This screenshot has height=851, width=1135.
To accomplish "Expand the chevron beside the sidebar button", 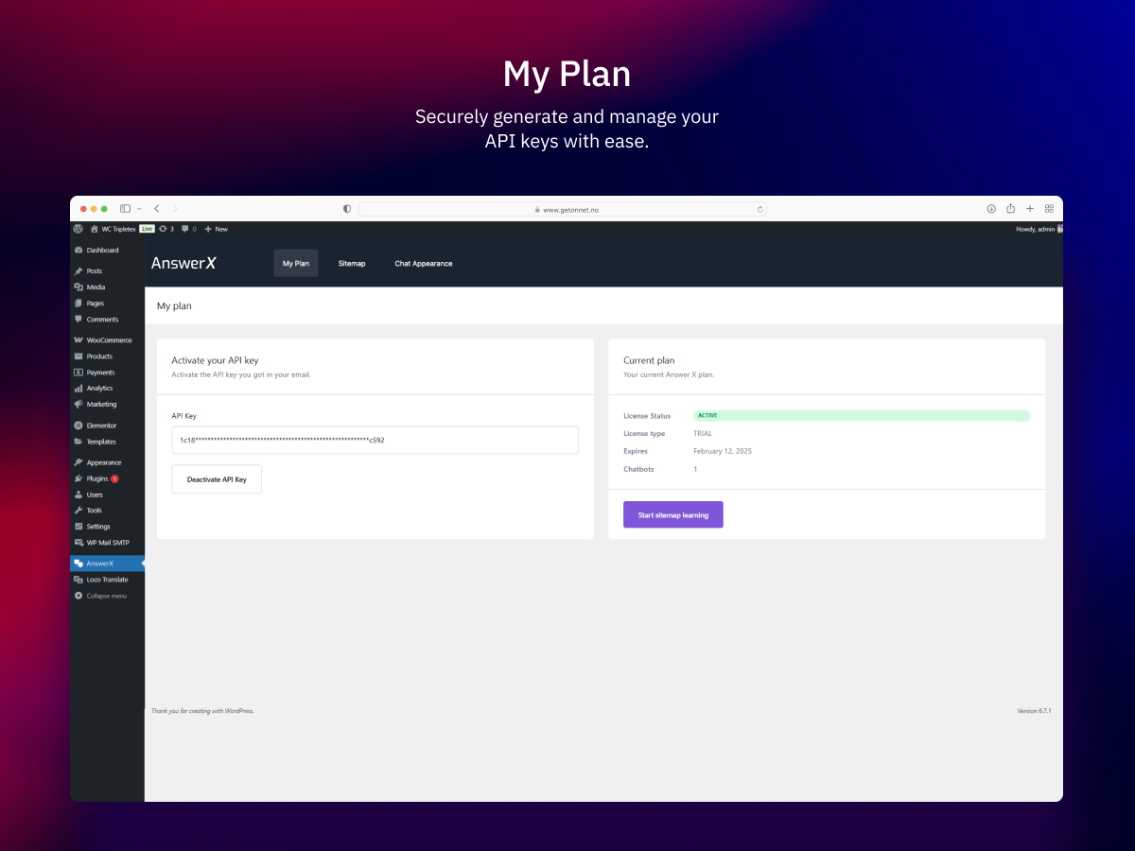I will point(139,208).
